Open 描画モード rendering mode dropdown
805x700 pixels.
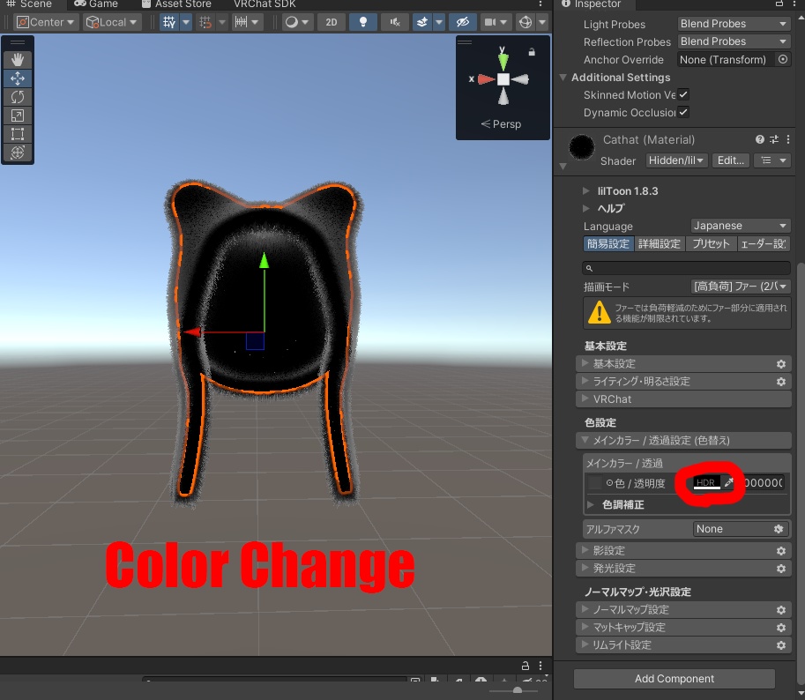[x=740, y=287]
